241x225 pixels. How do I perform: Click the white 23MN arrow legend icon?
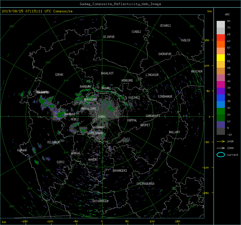(221, 148)
